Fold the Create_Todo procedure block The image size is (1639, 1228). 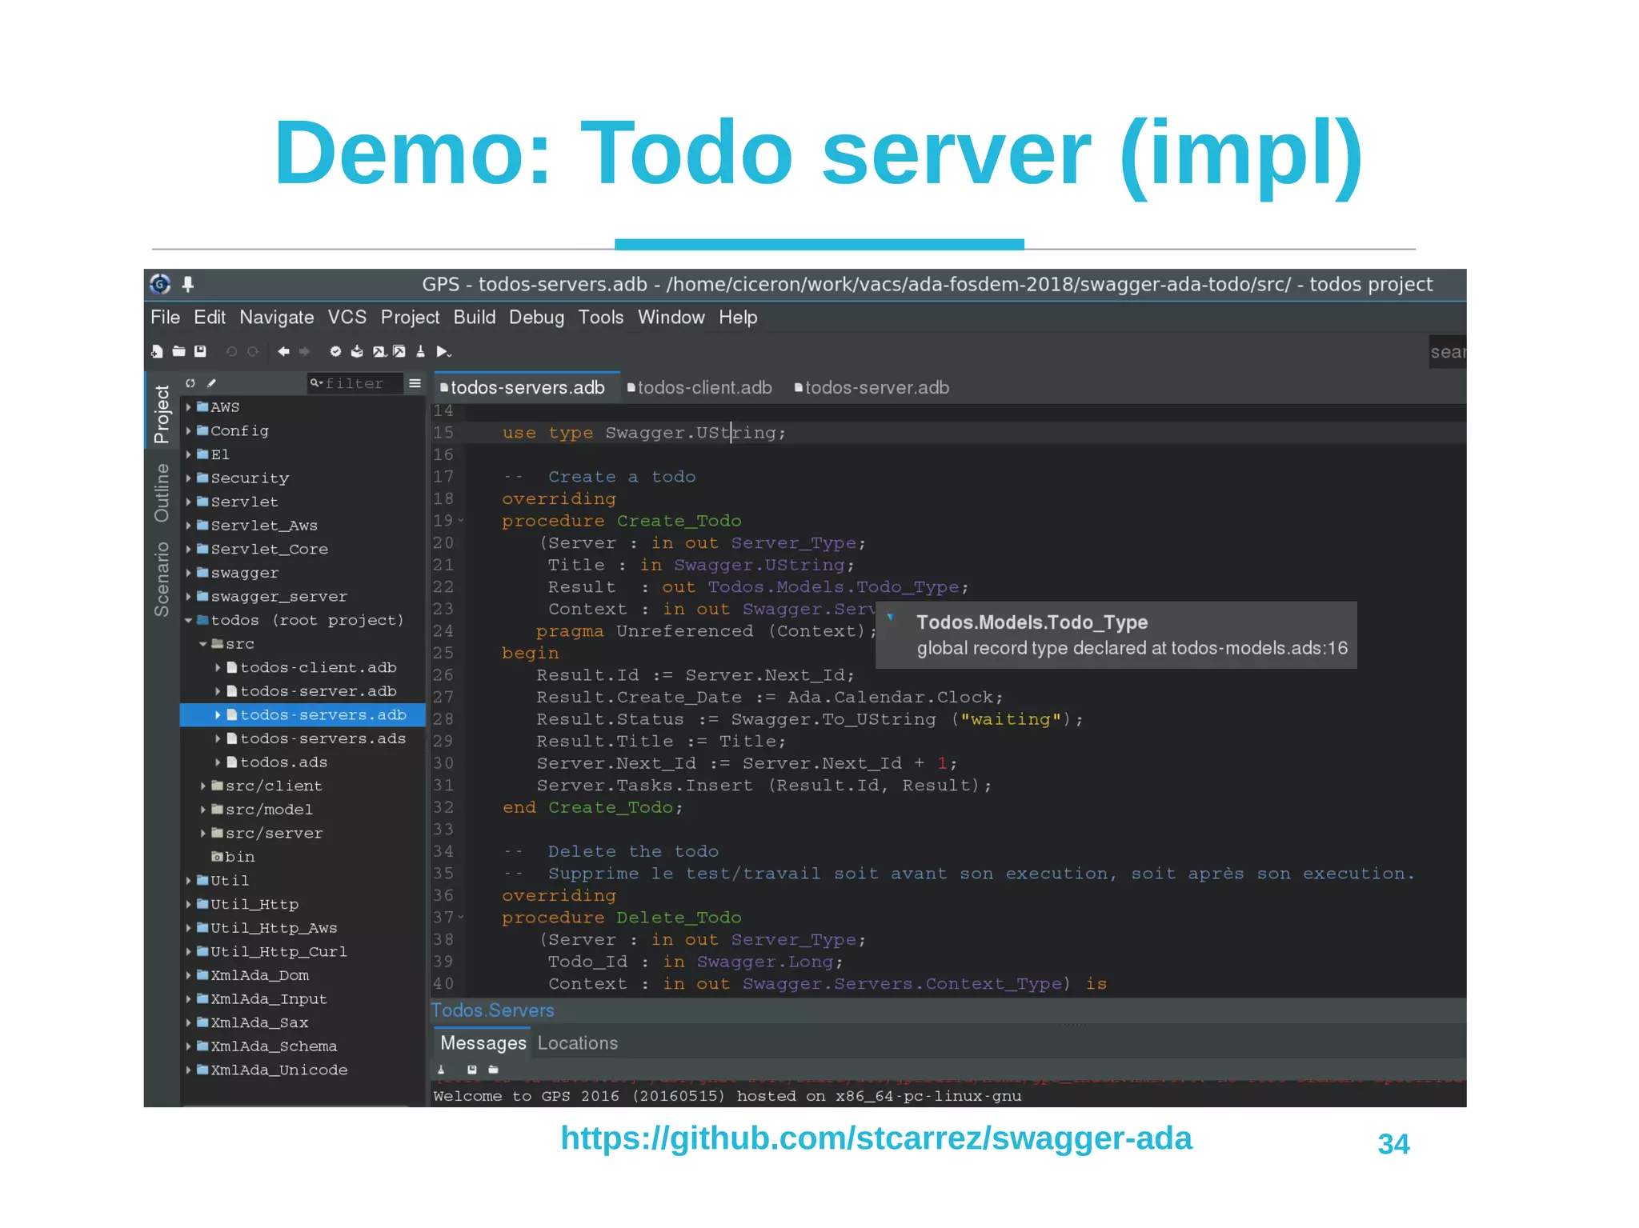tap(461, 521)
